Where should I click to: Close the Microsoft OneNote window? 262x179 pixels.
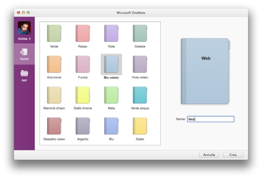(18, 13)
